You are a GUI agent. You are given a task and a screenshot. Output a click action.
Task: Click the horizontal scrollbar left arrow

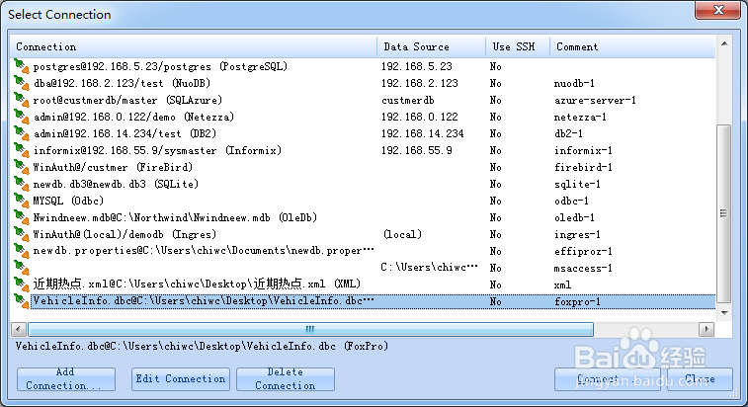[x=19, y=329]
